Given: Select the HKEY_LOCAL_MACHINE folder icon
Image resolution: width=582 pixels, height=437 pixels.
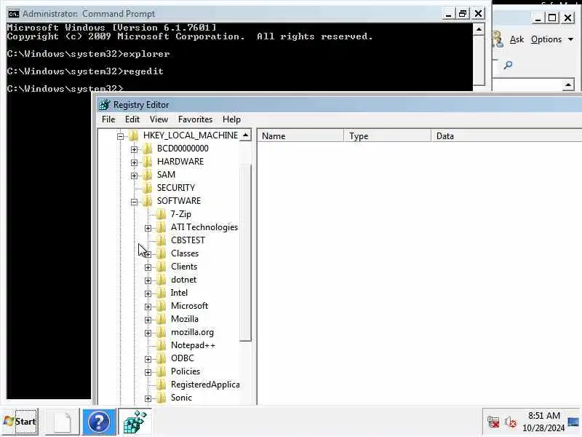Looking at the screenshot, I should click(x=133, y=135).
